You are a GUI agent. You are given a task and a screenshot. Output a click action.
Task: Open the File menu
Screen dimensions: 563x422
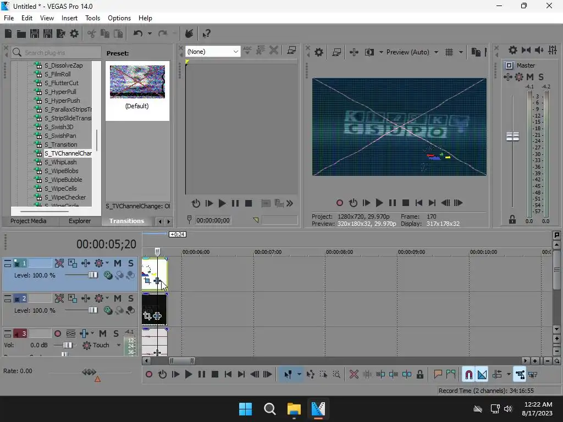point(9,18)
